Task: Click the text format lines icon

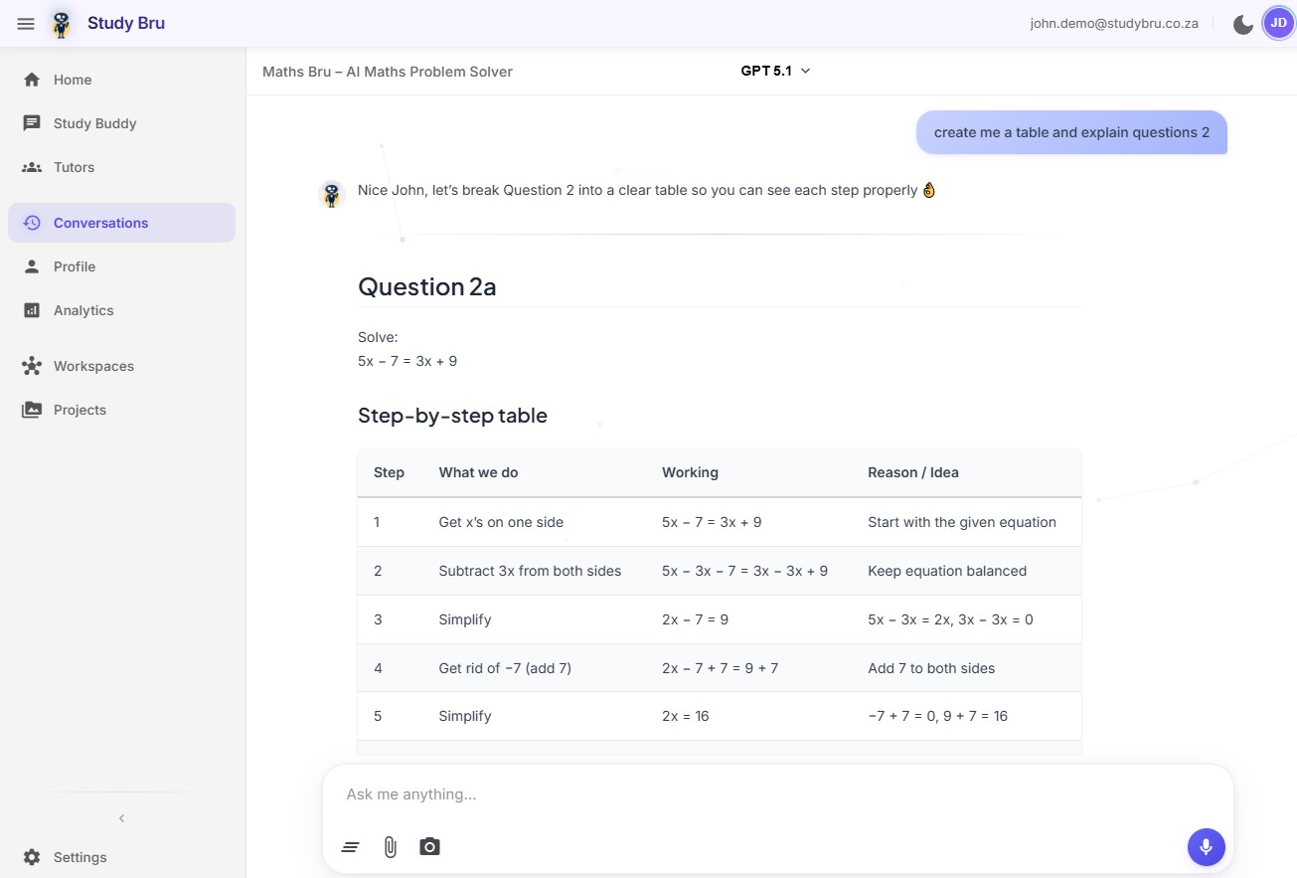Action: pyautogui.click(x=350, y=847)
